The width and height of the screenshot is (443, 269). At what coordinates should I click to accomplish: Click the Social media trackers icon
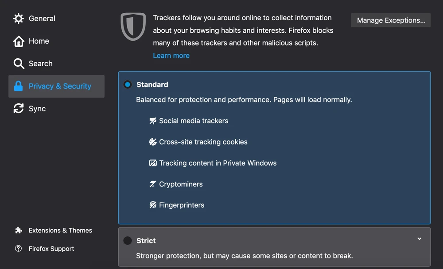click(153, 121)
